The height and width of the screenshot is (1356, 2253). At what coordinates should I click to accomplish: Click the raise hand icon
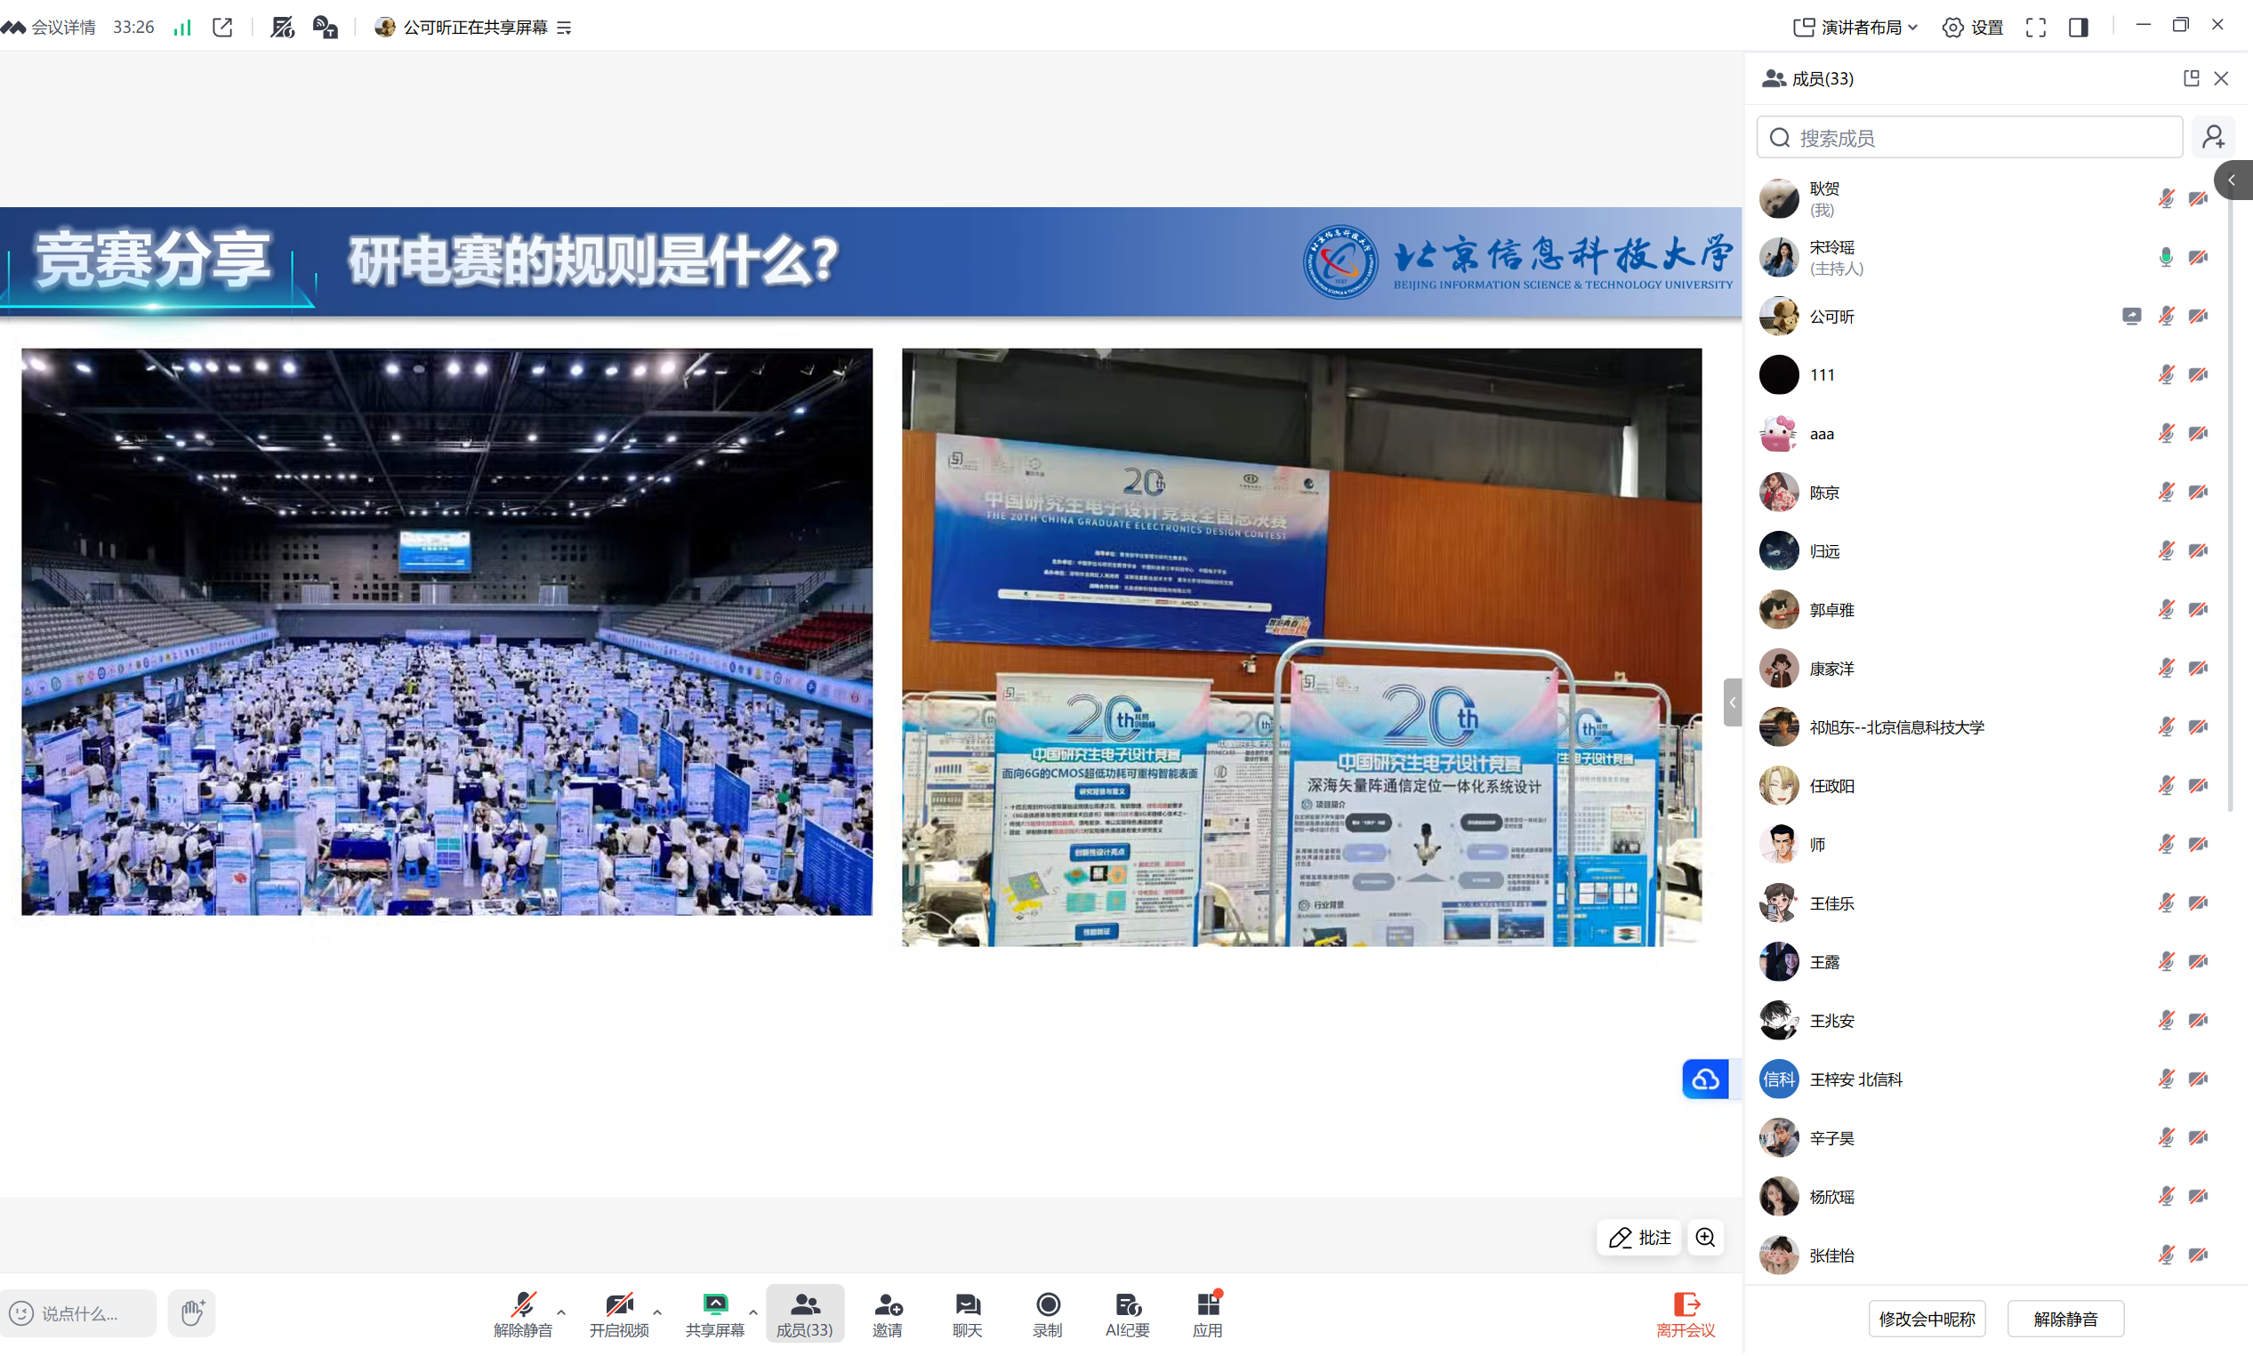(x=192, y=1314)
